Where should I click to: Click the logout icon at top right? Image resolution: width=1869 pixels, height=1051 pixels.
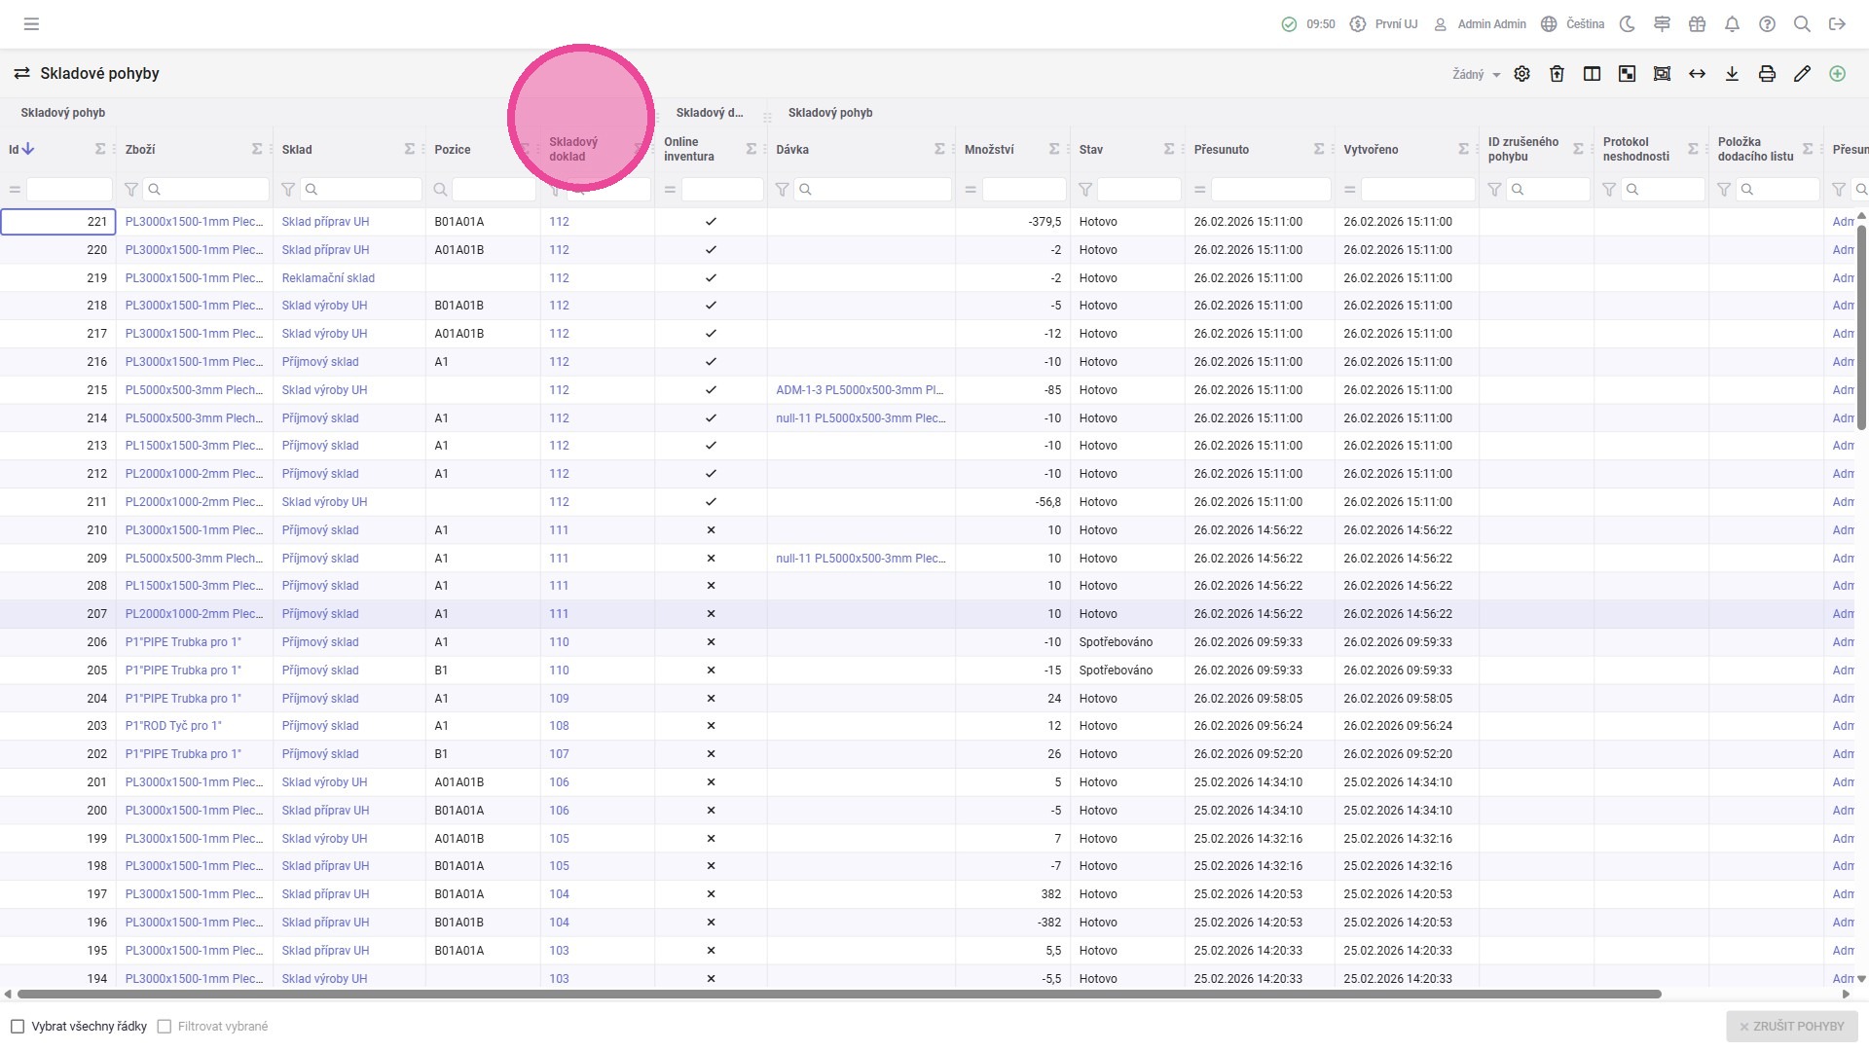1837,24
